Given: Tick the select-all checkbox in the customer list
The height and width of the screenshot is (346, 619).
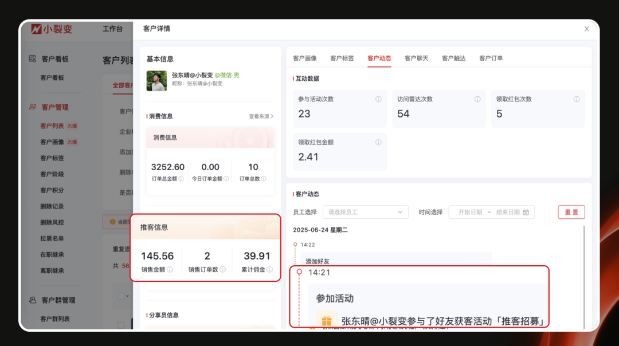Looking at the screenshot, I should 121,296.
